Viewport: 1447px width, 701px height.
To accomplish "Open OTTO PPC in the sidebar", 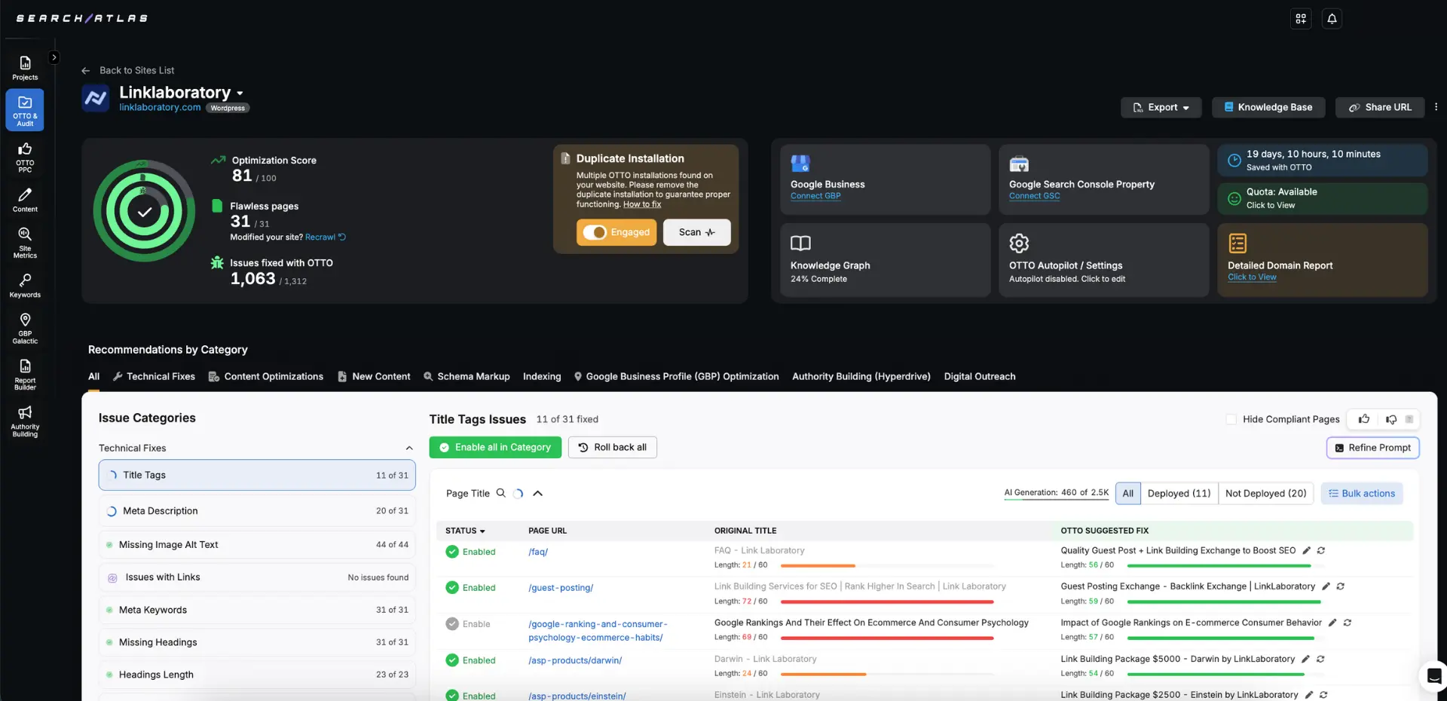I will pos(25,157).
